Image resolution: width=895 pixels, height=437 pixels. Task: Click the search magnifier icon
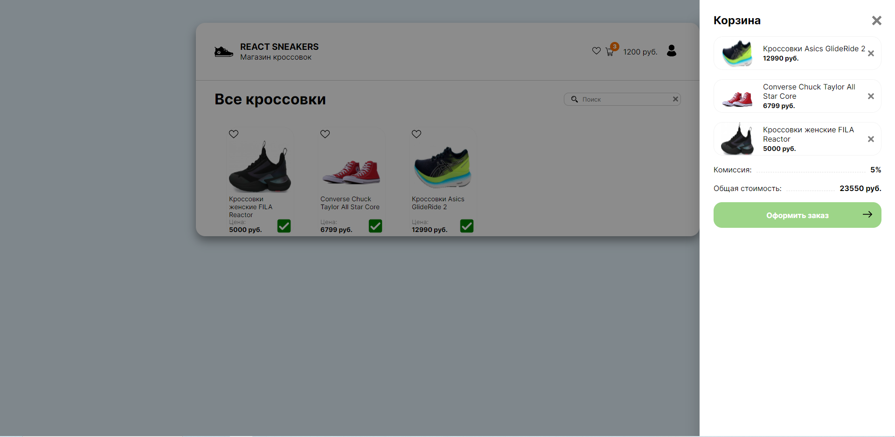pos(575,99)
